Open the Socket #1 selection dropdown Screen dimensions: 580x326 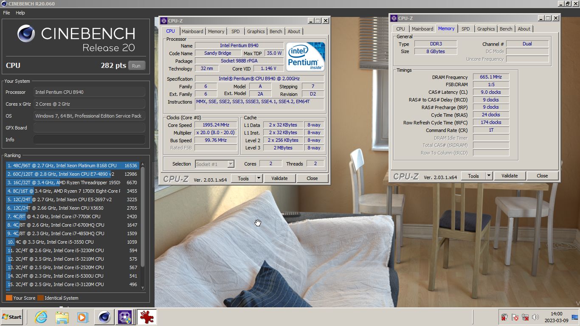tap(215, 164)
